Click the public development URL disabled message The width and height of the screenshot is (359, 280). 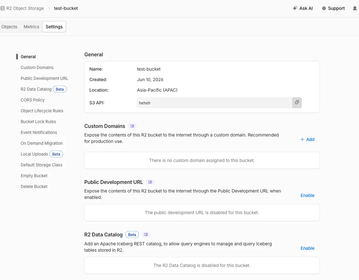point(202,213)
